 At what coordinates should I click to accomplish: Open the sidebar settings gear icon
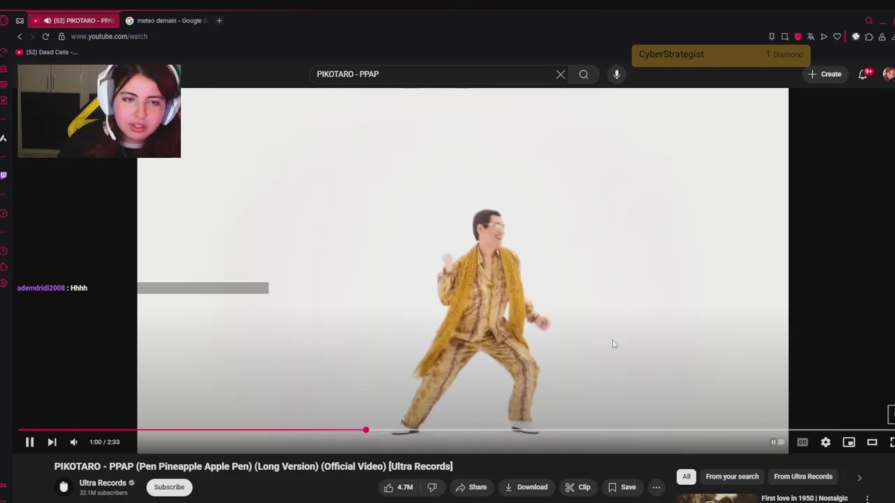point(3,283)
